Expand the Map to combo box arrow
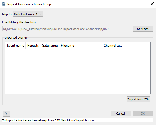This screenshot has height=125, width=156. click(41, 14)
